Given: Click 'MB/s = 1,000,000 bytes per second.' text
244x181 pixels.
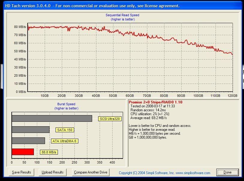Looking at the screenshot, I should 155,133.
